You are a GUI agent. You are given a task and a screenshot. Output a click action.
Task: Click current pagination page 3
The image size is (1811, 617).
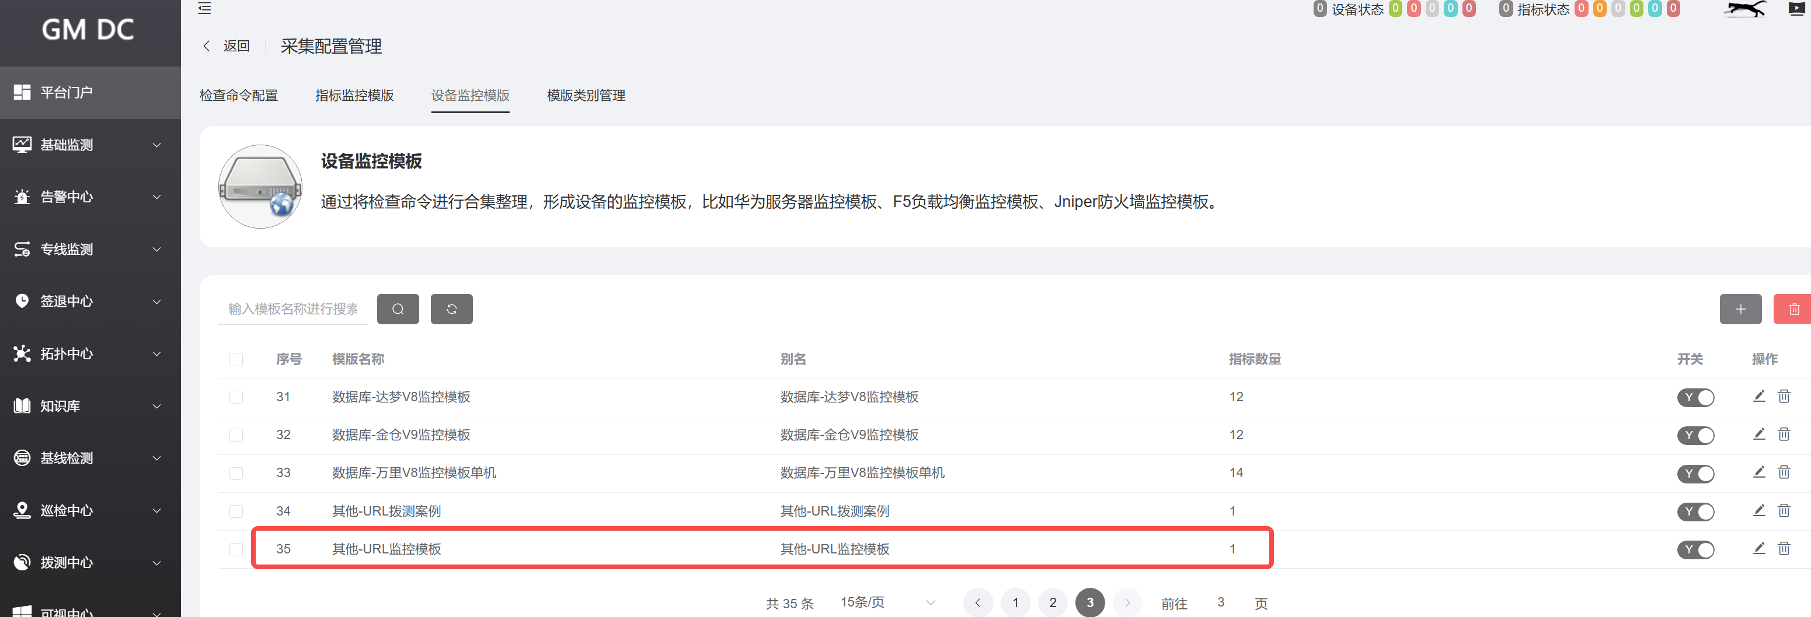tap(1089, 602)
